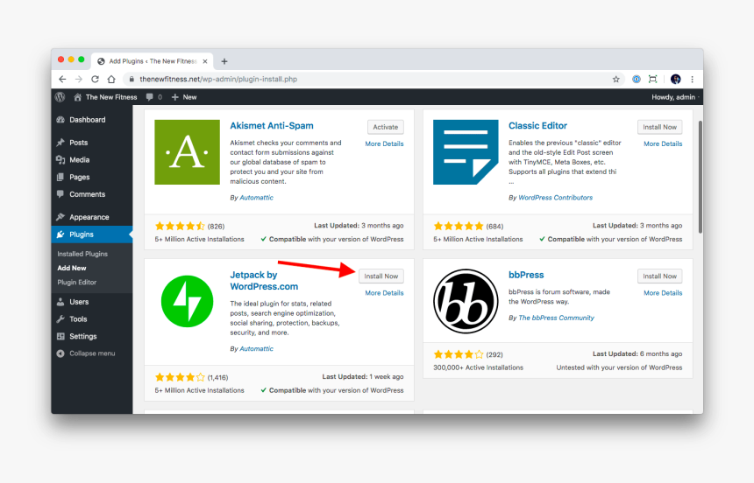
Task: Open The bbPress Community author link
Action: coord(557,318)
